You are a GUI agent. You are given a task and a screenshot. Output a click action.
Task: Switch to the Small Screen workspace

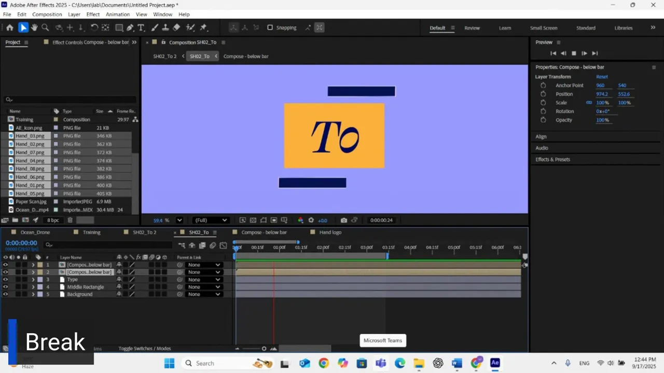[544, 28]
